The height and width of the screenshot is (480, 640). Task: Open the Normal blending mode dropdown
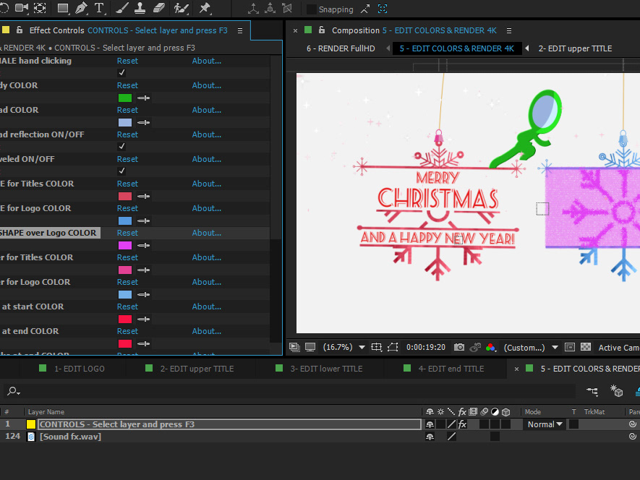(x=545, y=424)
